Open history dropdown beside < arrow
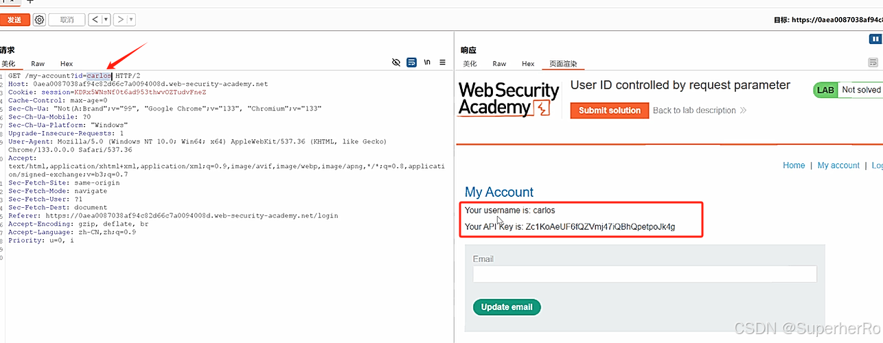The image size is (883, 343). pyautogui.click(x=106, y=20)
